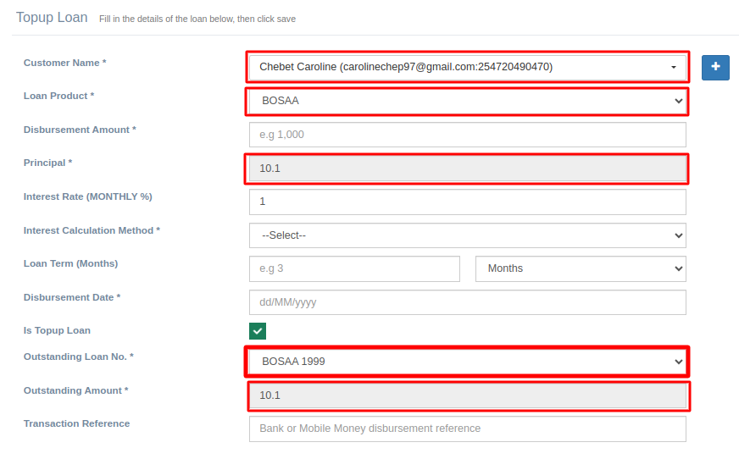Click the 'Interest Calculation Method *' label

[x=92, y=230]
